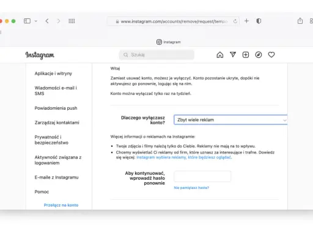
Task: Click the Dlaczego wyłączasz konto label
Action: 143,120
